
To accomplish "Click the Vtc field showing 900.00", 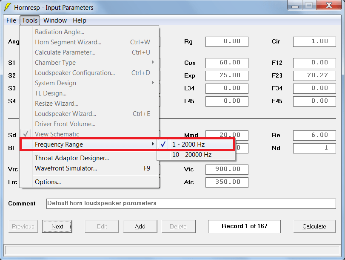I will coord(227,169).
